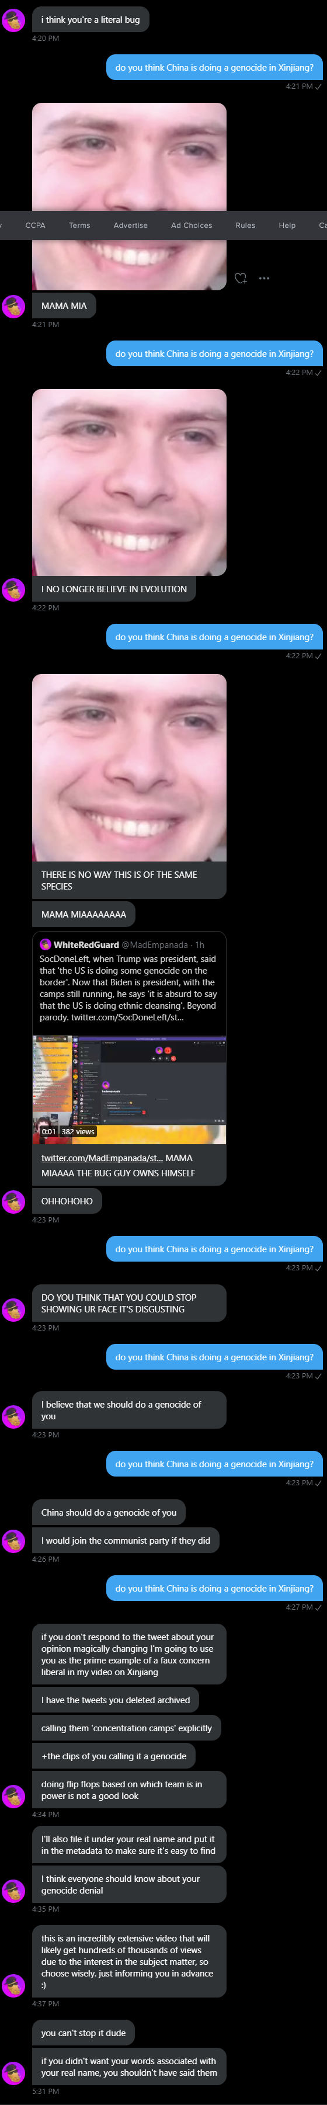Screen dimensions: 327x2105
Task: Open the Ad Choices footer link
Action: (192, 225)
